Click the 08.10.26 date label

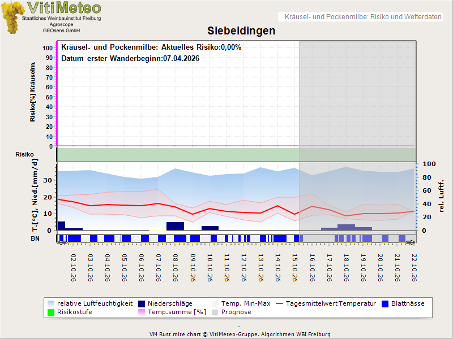(176, 268)
